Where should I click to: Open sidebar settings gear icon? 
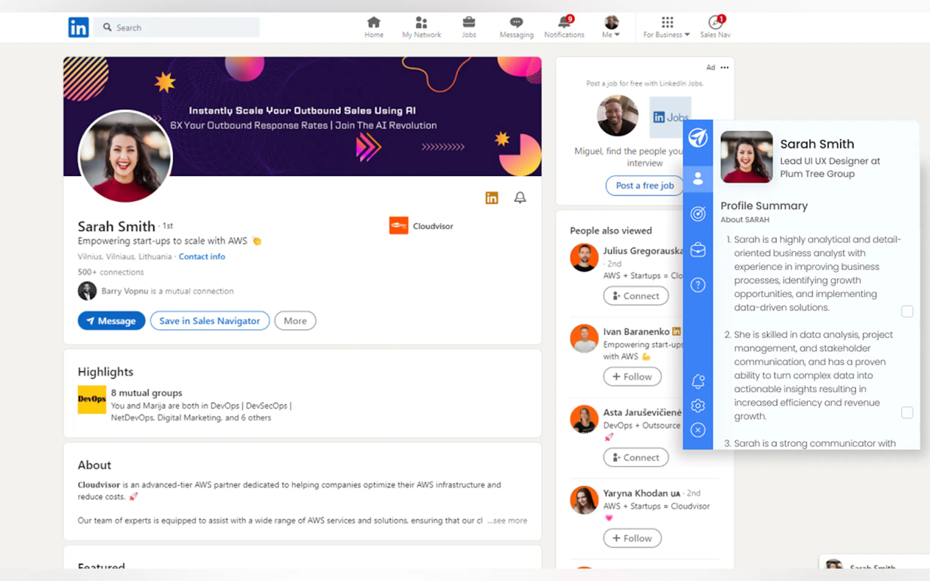point(697,406)
